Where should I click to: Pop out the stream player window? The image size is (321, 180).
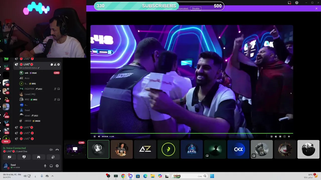click(x=271, y=136)
